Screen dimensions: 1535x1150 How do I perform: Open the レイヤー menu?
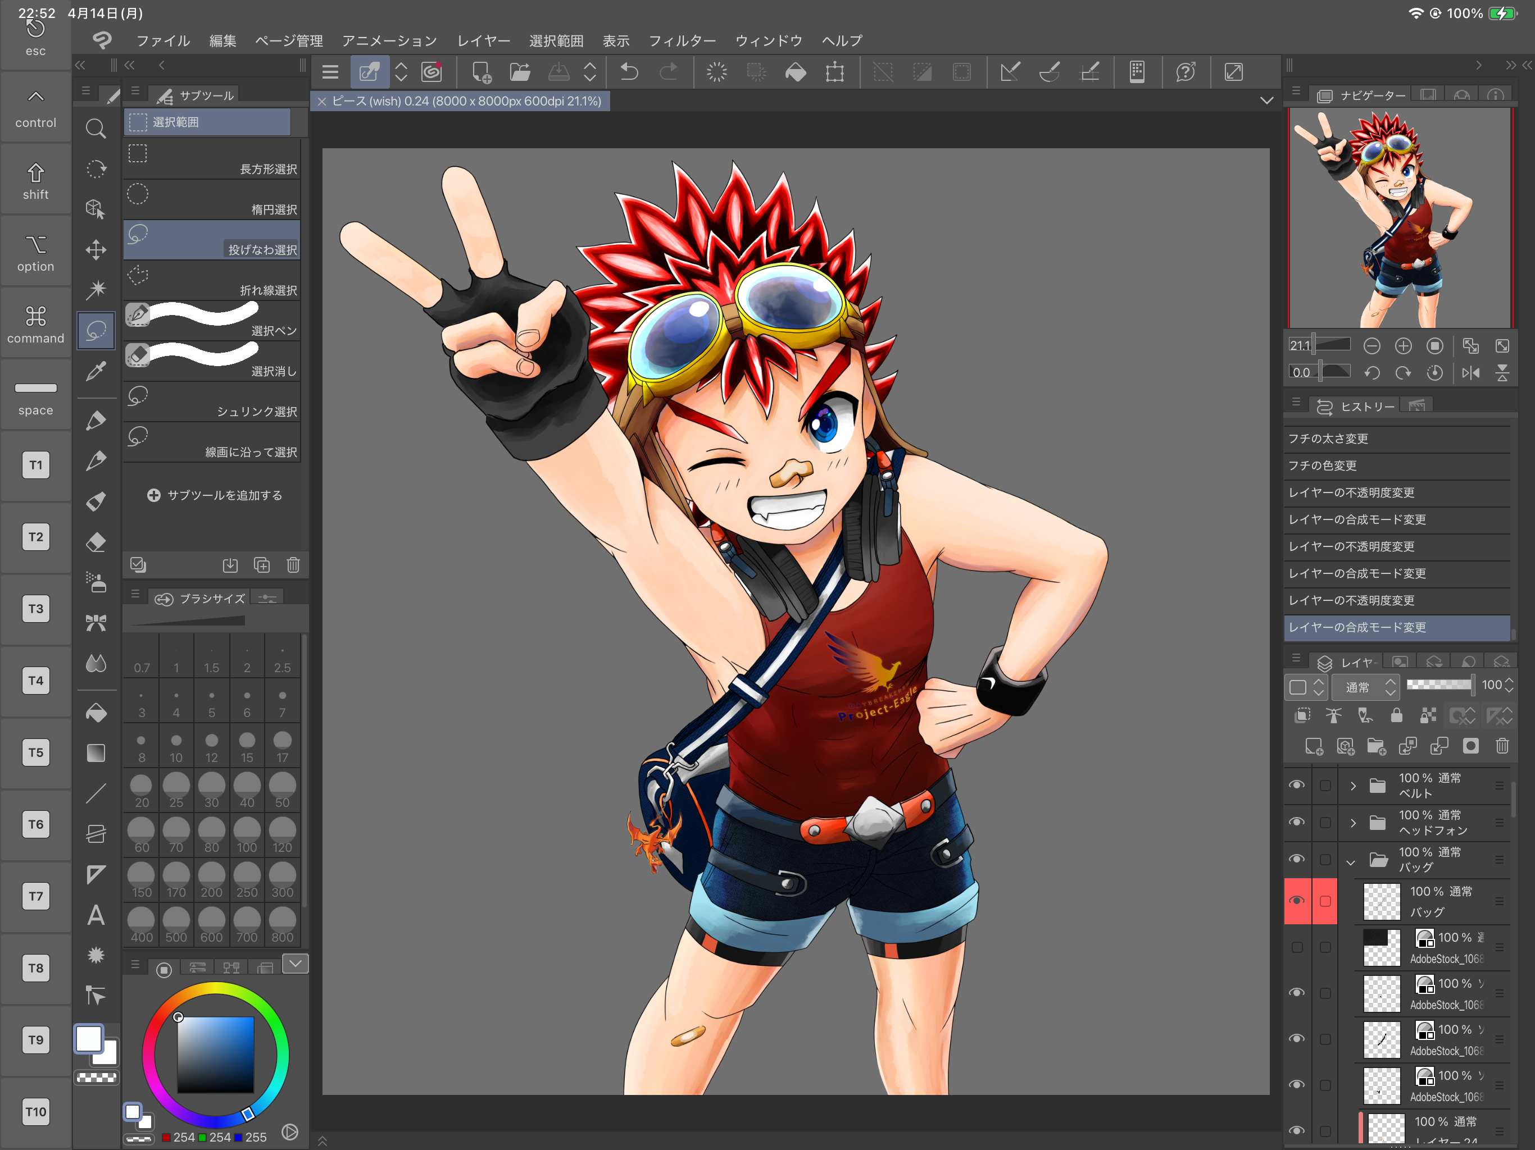(484, 41)
